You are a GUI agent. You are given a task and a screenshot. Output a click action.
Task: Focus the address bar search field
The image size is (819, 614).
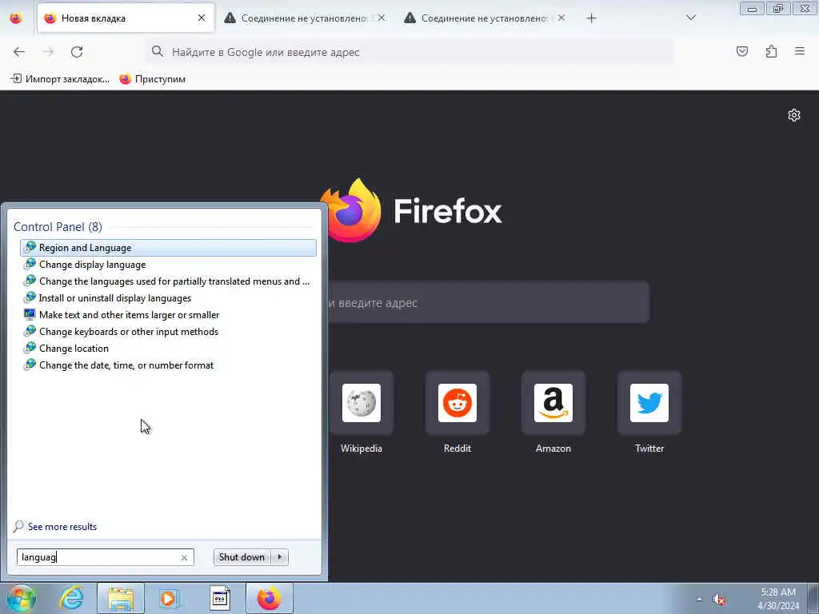pos(410,52)
